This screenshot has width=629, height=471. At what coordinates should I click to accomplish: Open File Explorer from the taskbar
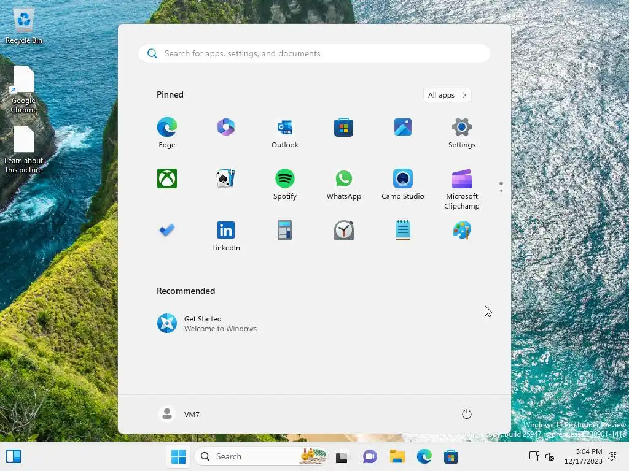(397, 456)
